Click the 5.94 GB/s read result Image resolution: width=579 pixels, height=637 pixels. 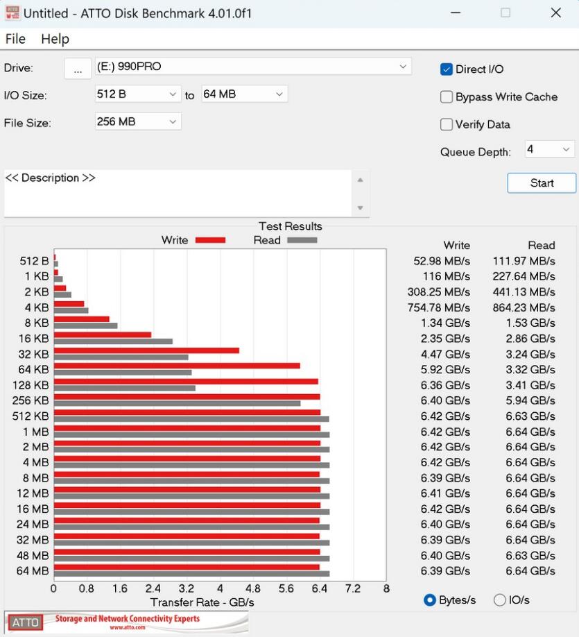530,400
